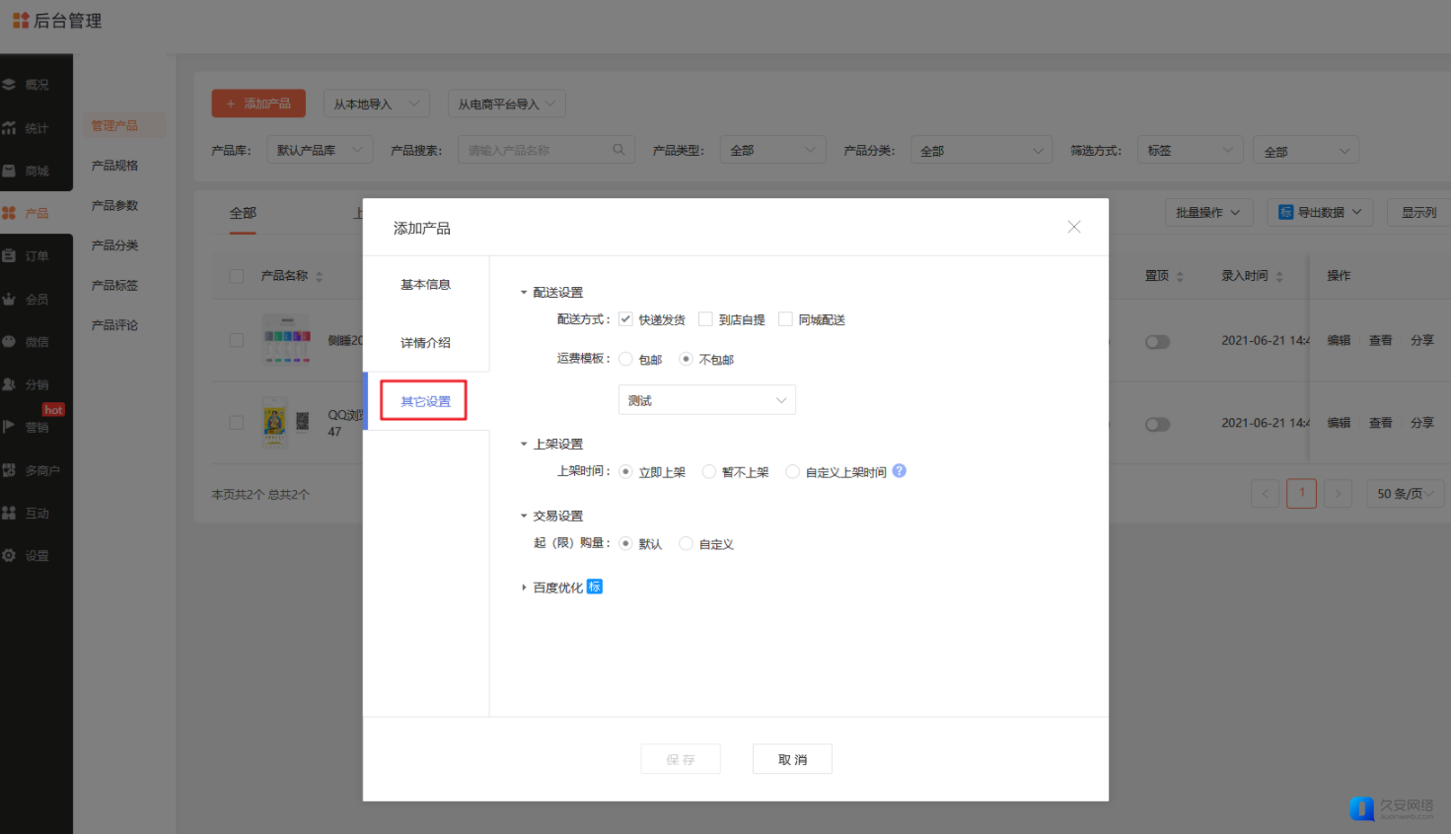Viewport: 1451px width, 834px height.
Task: Open the 测试 shipping template dropdown
Action: [x=706, y=400]
